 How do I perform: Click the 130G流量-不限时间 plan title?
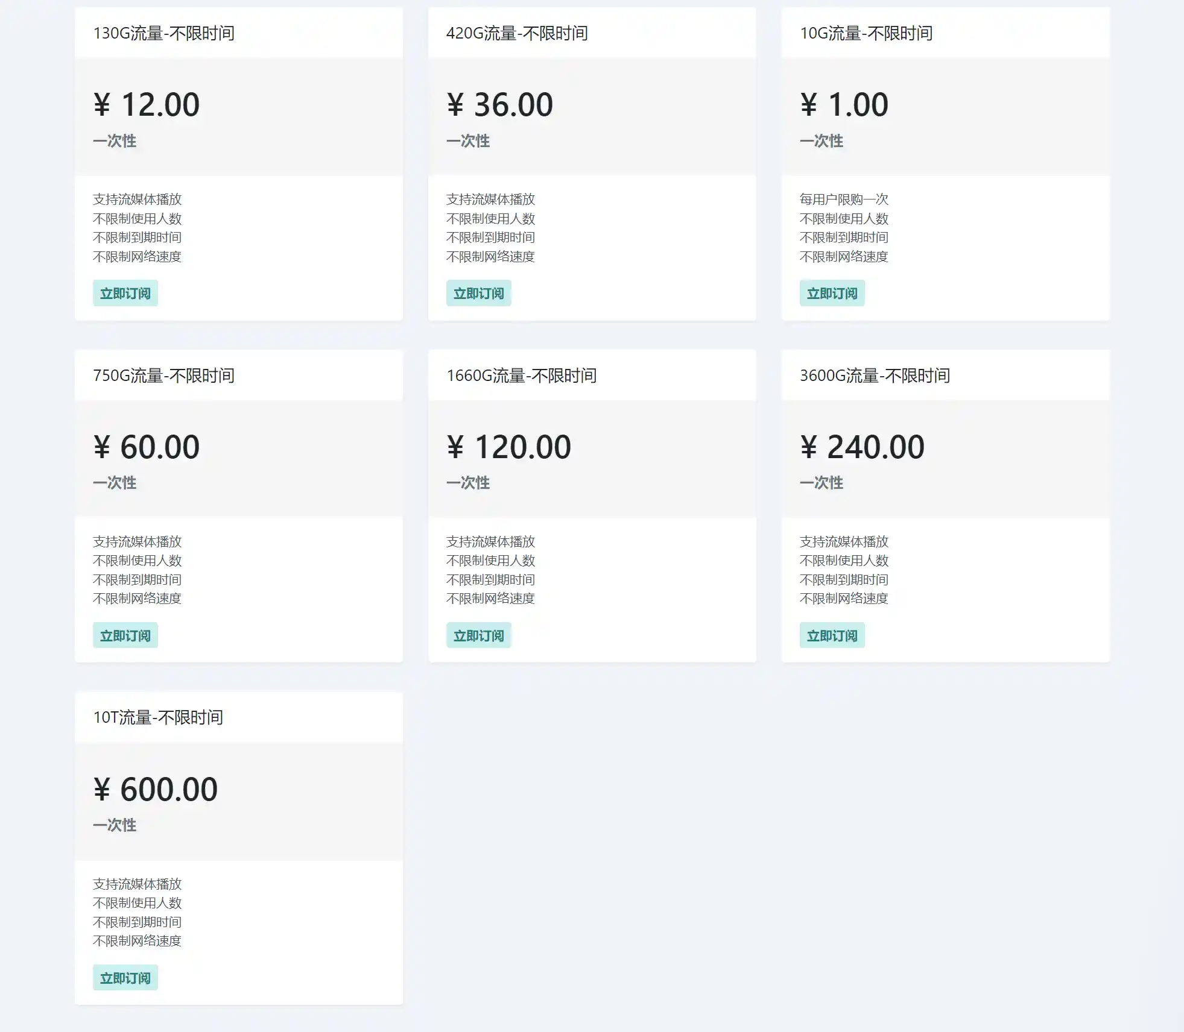tap(163, 33)
